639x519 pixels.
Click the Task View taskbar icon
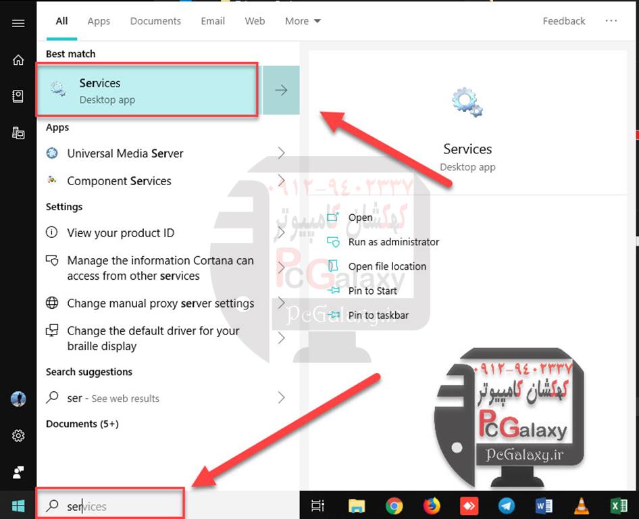pos(317,505)
